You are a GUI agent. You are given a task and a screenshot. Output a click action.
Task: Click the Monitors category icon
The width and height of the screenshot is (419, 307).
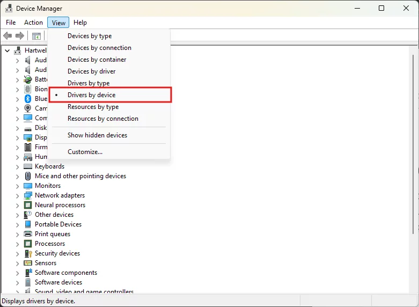click(28, 186)
